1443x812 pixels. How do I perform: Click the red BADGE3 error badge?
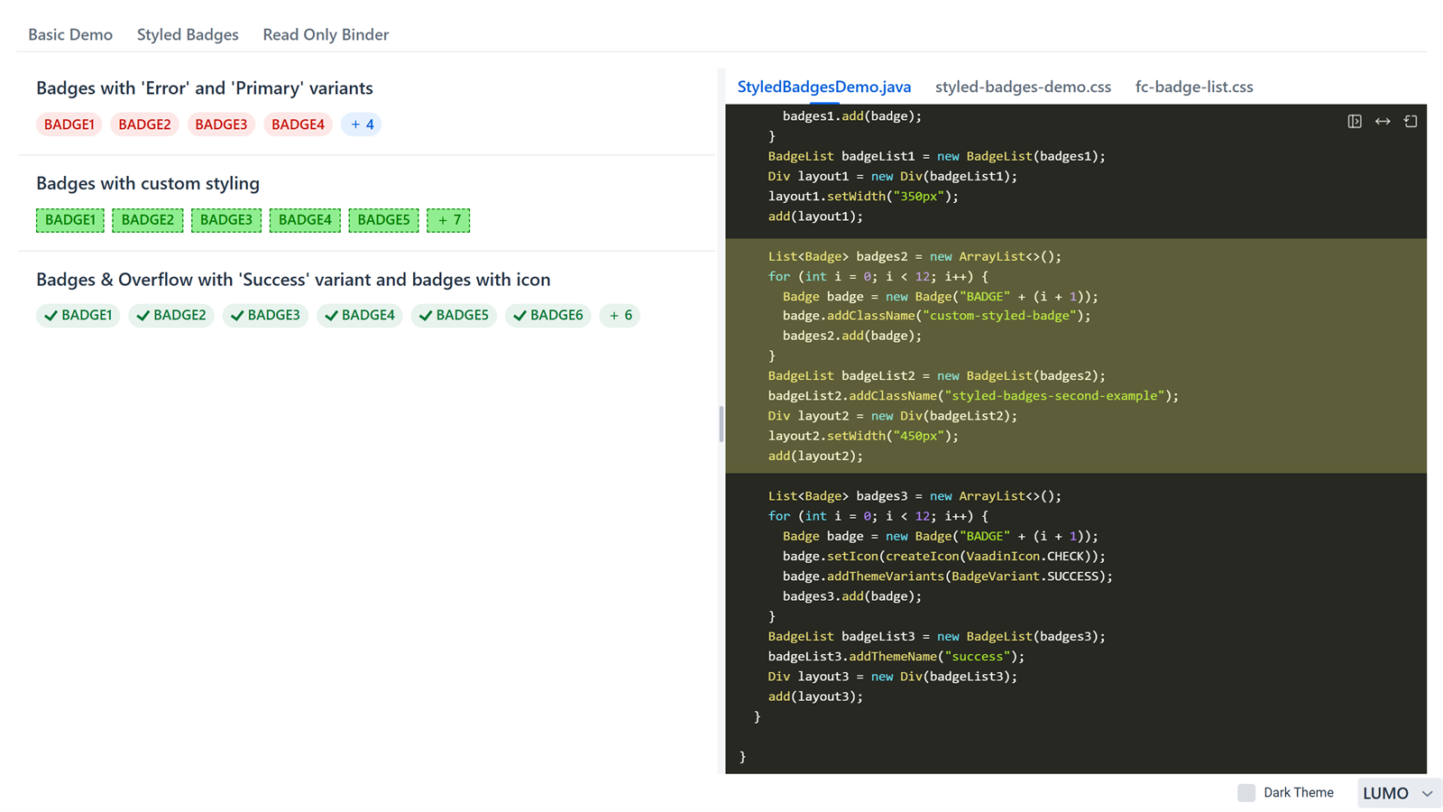coord(221,125)
